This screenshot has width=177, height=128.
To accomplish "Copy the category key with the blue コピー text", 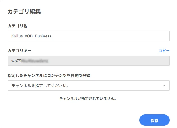I will coord(164,51).
